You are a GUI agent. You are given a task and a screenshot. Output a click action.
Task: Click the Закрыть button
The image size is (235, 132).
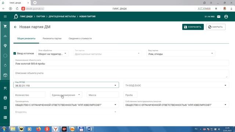[216, 27]
